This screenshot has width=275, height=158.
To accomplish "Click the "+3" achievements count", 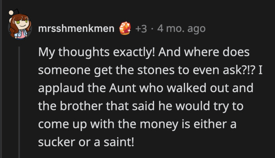I will [141, 28].
